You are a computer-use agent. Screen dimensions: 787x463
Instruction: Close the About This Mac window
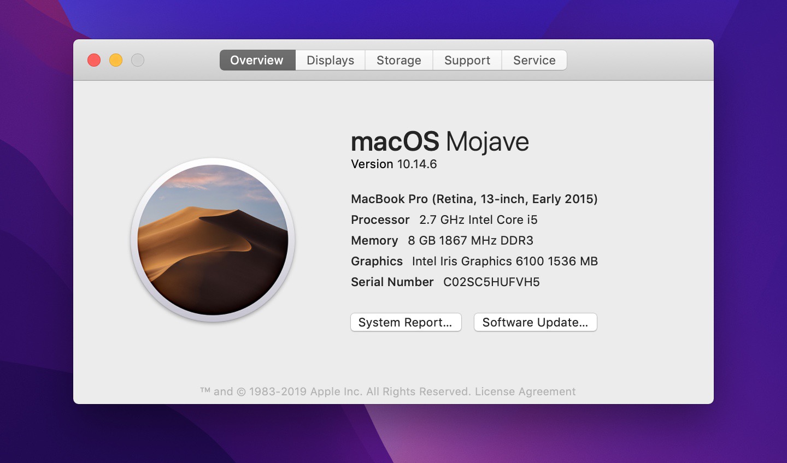(94, 60)
